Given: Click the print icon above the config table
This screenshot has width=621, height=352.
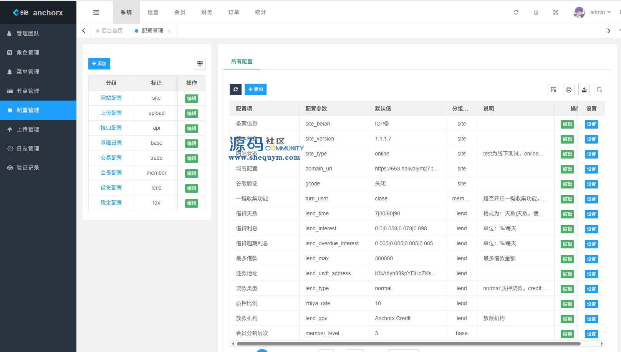Looking at the screenshot, I should tap(569, 89).
